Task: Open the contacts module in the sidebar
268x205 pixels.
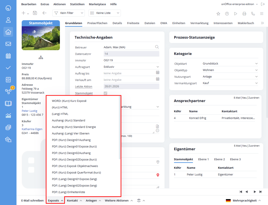Action: pyautogui.click(x=8, y=20)
